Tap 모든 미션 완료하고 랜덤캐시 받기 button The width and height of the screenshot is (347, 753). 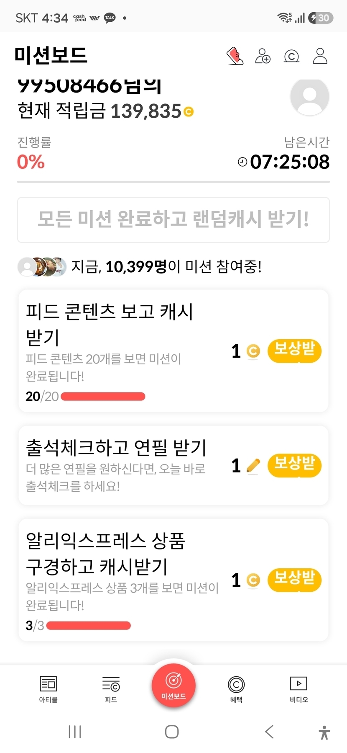pyautogui.click(x=173, y=220)
